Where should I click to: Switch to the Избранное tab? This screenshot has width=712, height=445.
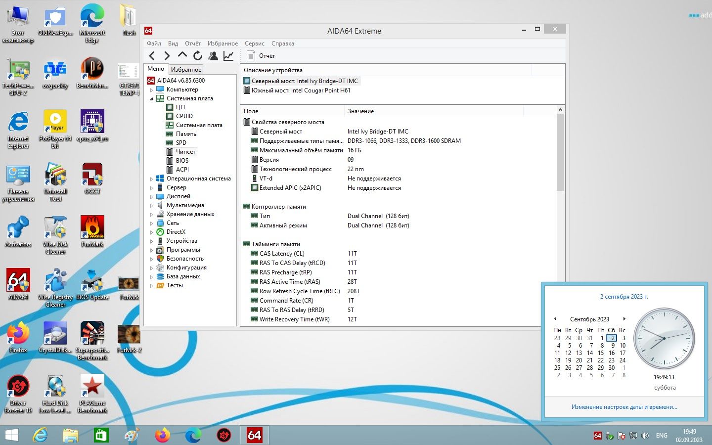(x=186, y=70)
